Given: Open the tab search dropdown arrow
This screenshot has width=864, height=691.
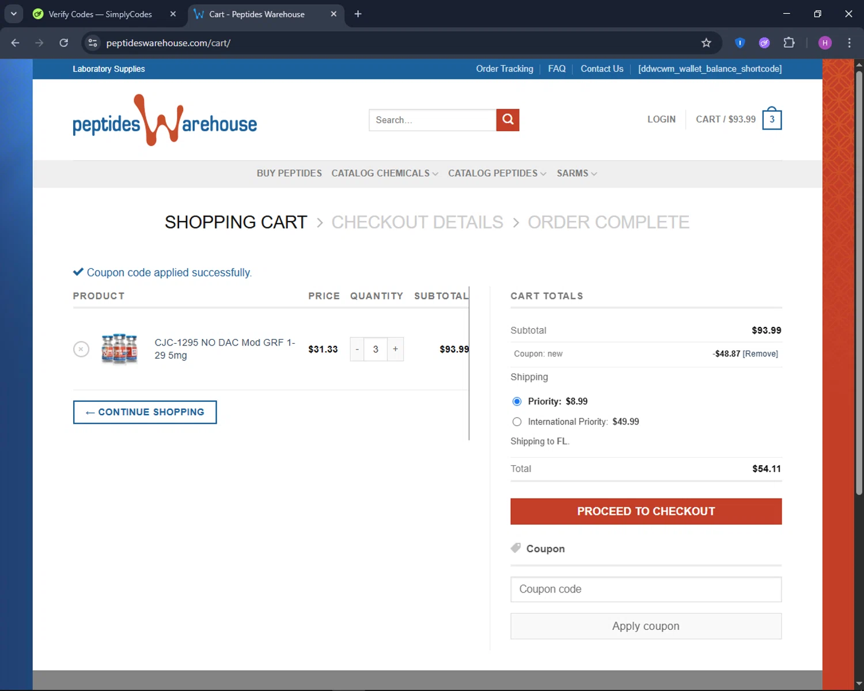Looking at the screenshot, I should (x=14, y=14).
